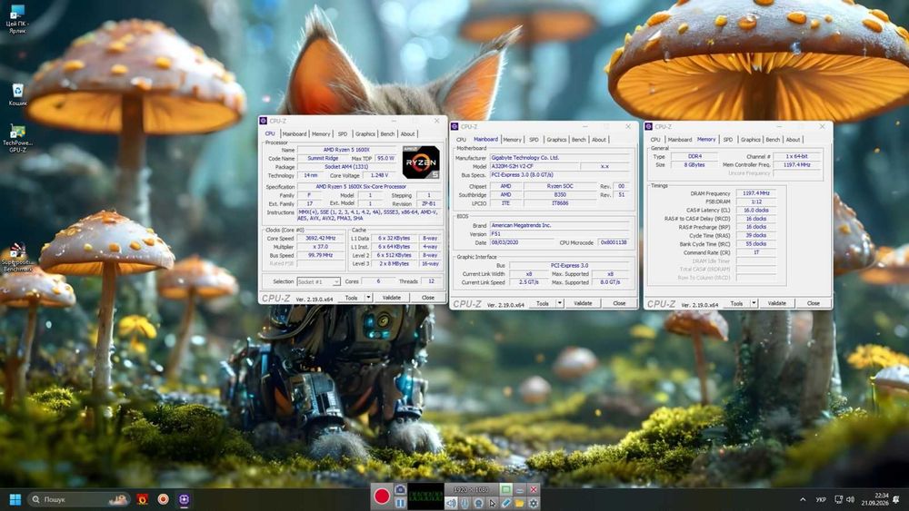Switch the УКР keyboard language indicator
Screen dimensions: 909x511
pyautogui.click(x=821, y=499)
